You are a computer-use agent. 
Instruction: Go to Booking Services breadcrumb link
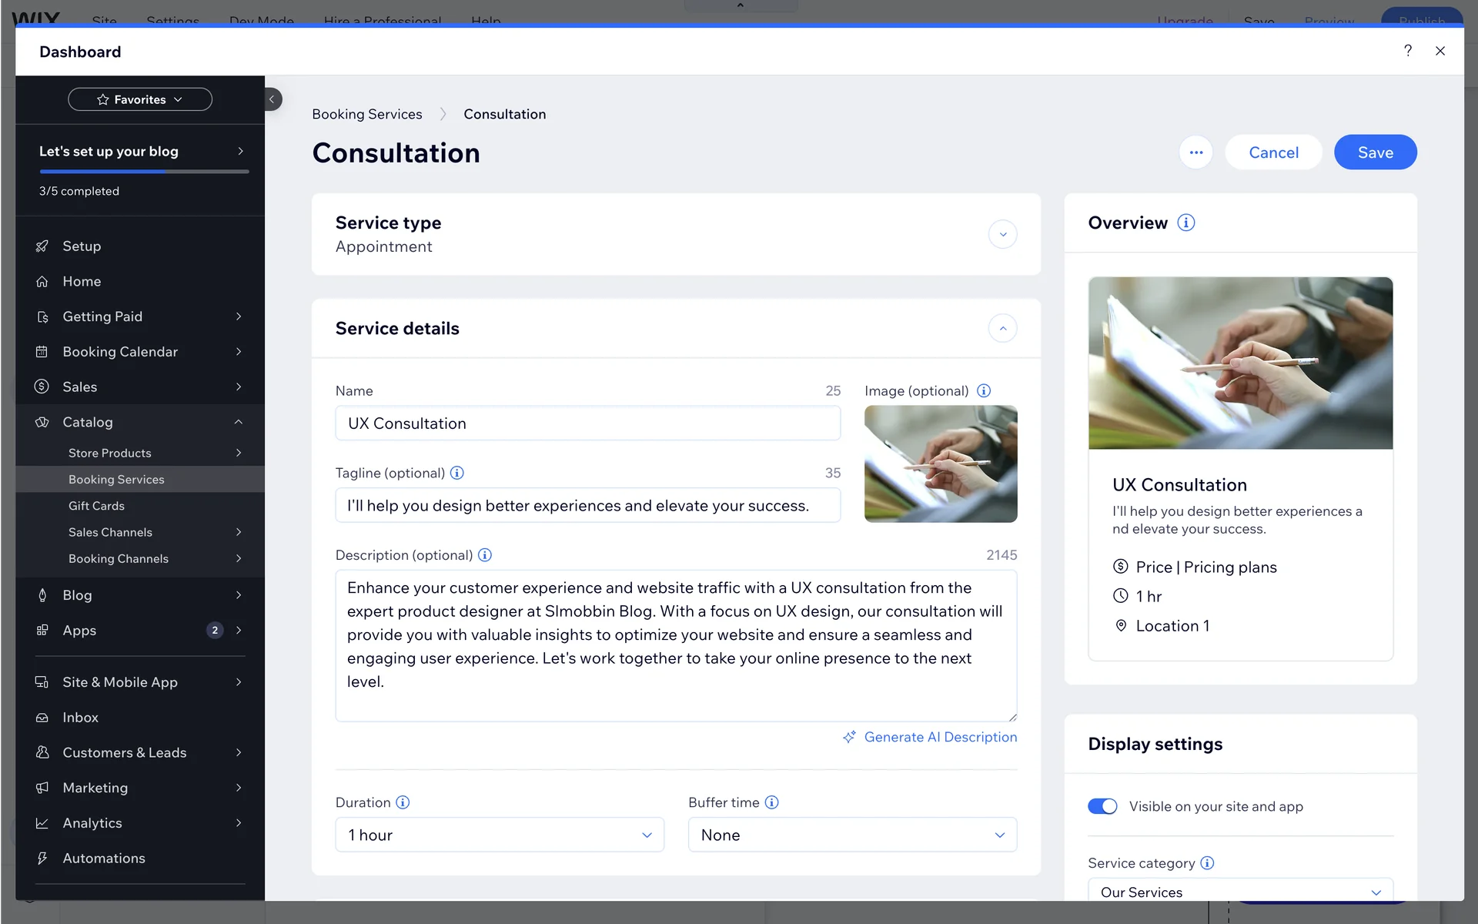tap(366, 114)
